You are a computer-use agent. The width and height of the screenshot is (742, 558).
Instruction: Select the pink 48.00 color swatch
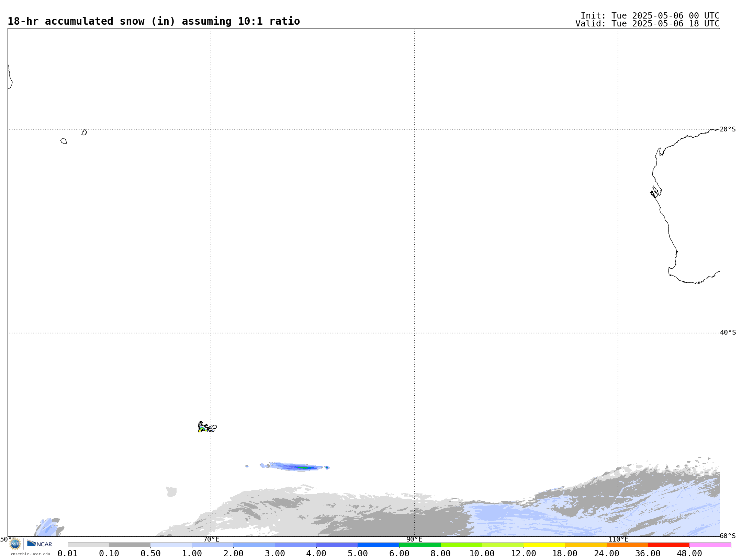pos(710,545)
